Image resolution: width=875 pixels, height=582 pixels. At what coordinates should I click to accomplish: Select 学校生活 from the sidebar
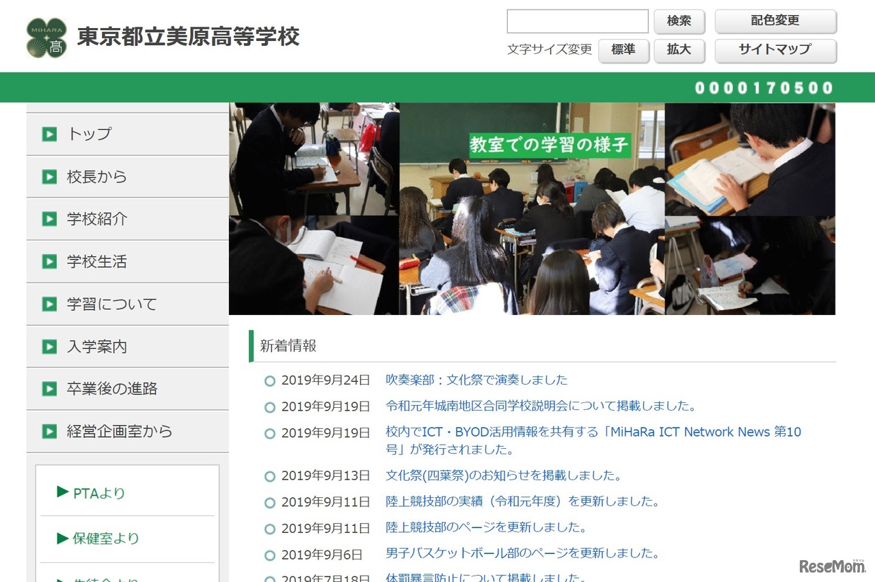coord(96,261)
